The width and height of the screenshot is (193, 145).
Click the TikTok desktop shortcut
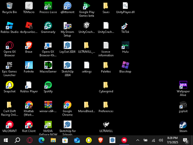tap(125, 26)
